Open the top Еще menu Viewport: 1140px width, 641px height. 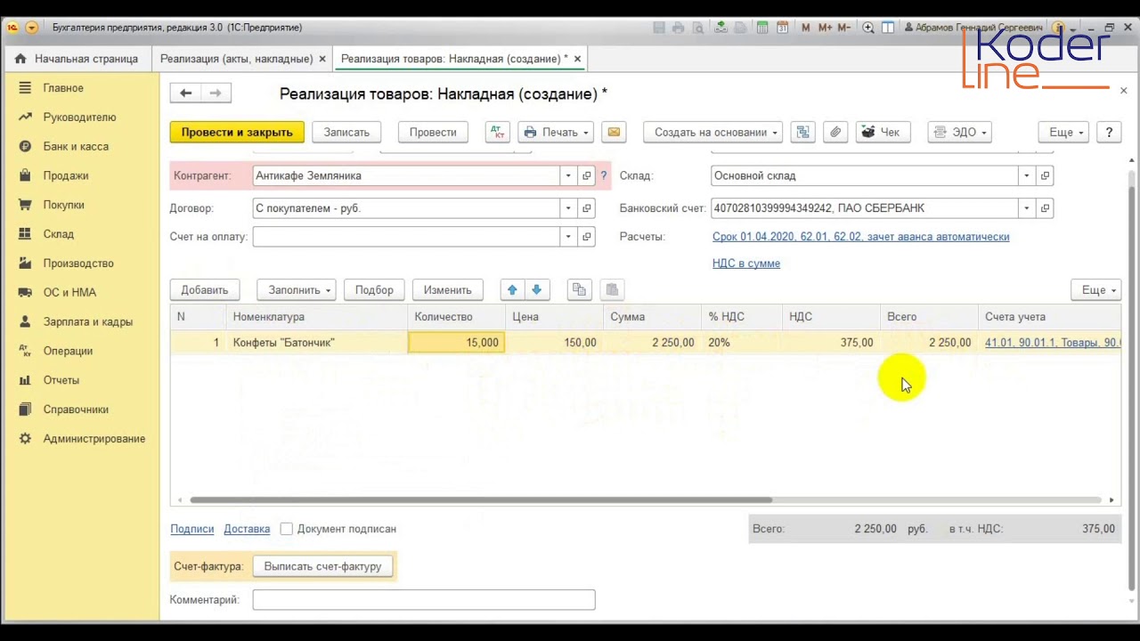point(1063,132)
